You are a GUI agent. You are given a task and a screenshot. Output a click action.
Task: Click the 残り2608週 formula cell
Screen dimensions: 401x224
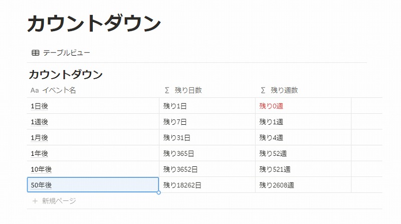[x=277, y=185]
